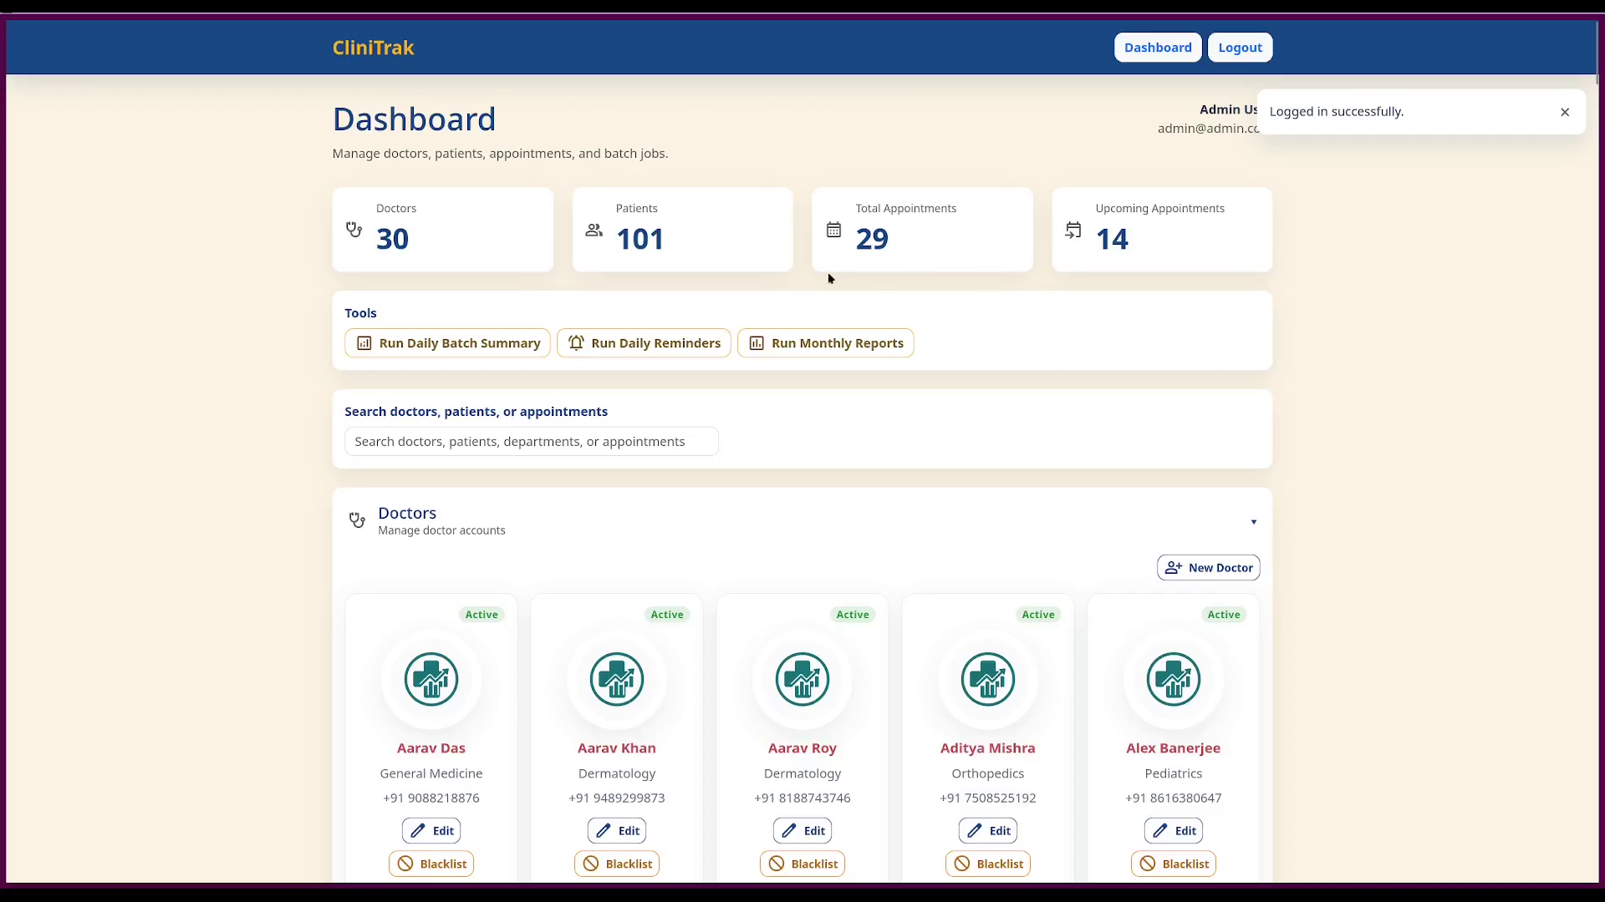
Task: Click the Active badge on Alex Banerjee card
Action: 1224,615
